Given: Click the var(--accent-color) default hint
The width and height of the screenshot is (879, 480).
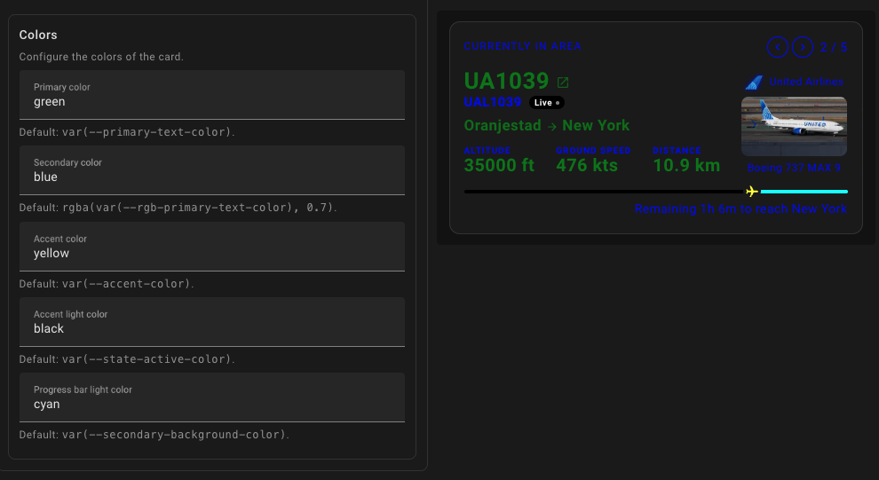Looking at the screenshot, I should pos(127,284).
